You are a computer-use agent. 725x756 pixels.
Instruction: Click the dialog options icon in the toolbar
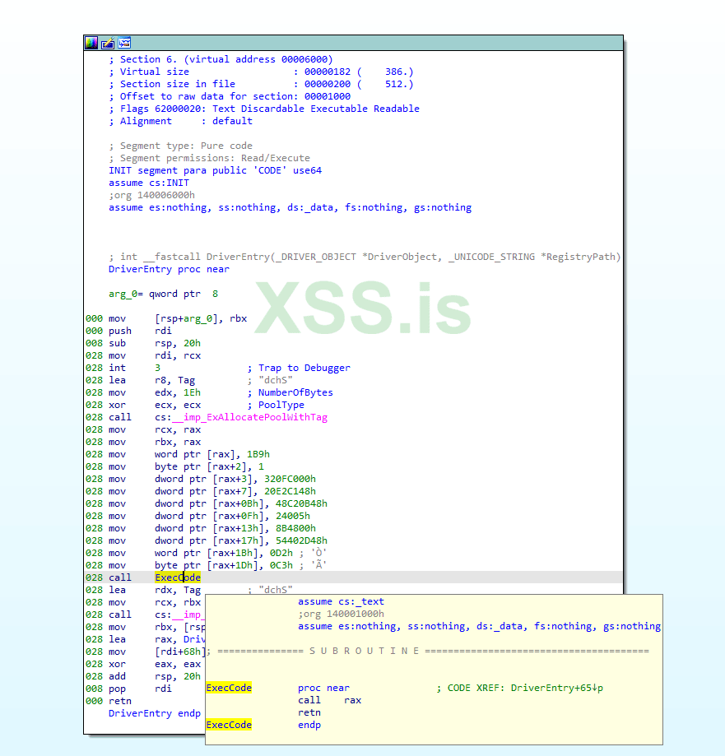[x=124, y=43]
